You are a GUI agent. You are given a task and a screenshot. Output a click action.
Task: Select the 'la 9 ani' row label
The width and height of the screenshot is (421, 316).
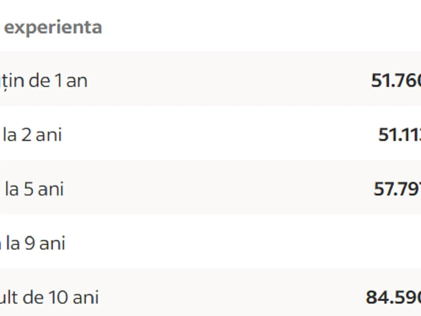coord(34,243)
